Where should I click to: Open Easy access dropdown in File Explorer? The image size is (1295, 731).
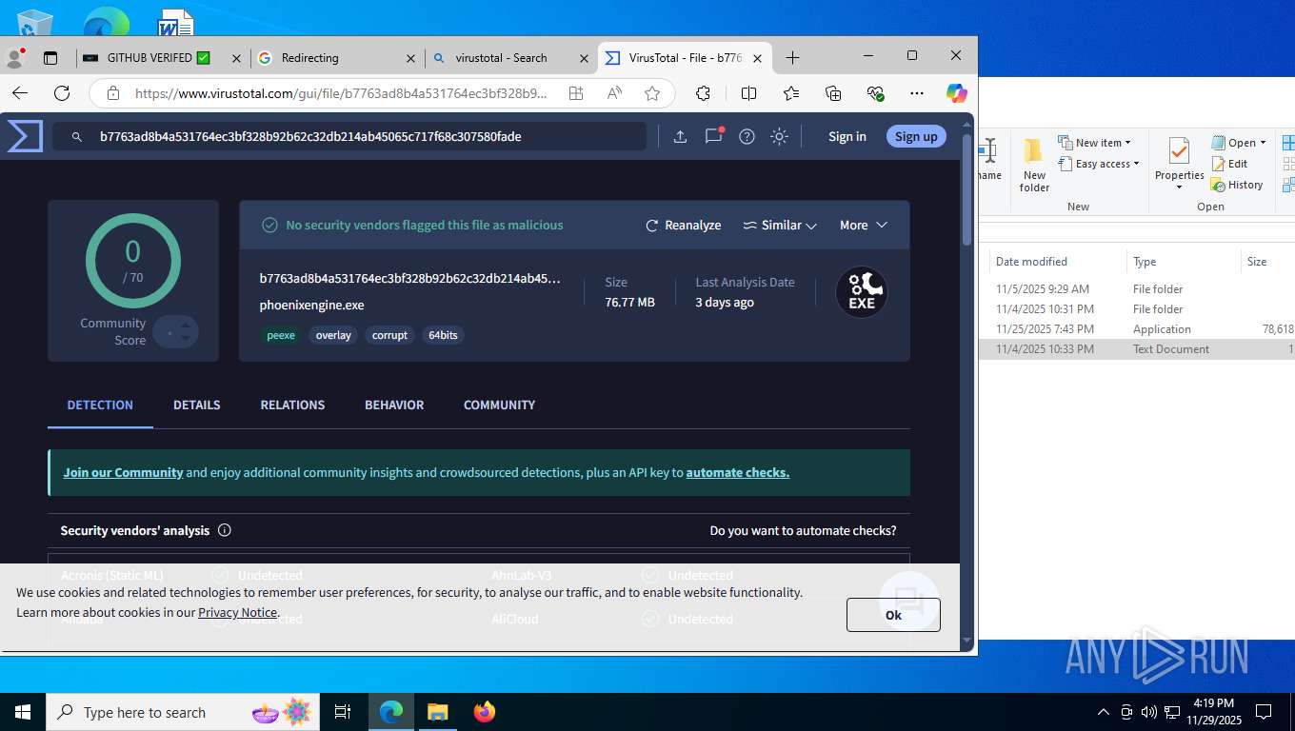(x=1099, y=164)
